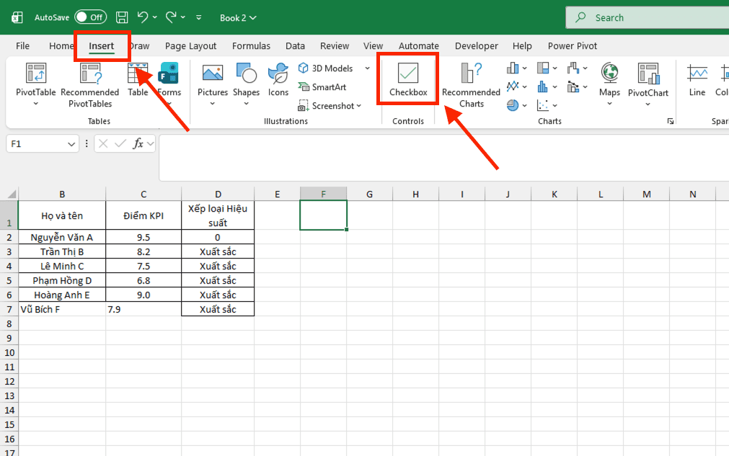The image size is (729, 456).
Task: Insert a SmartArt graphic
Action: pos(322,87)
